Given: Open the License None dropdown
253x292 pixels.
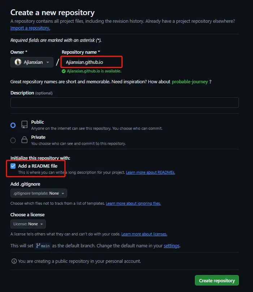Looking at the screenshot, I should (x=28, y=224).
